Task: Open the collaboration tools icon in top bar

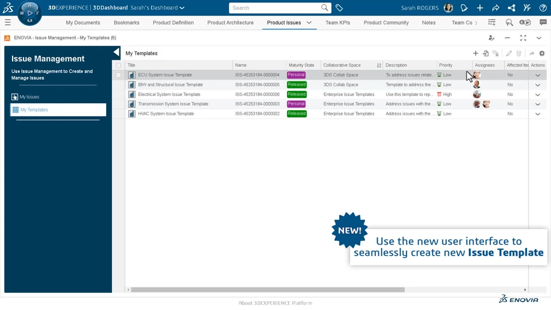Action: tap(527, 7)
